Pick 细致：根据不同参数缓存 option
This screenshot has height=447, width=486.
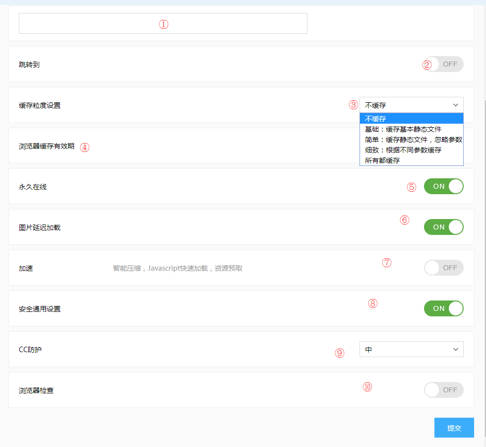(x=411, y=150)
